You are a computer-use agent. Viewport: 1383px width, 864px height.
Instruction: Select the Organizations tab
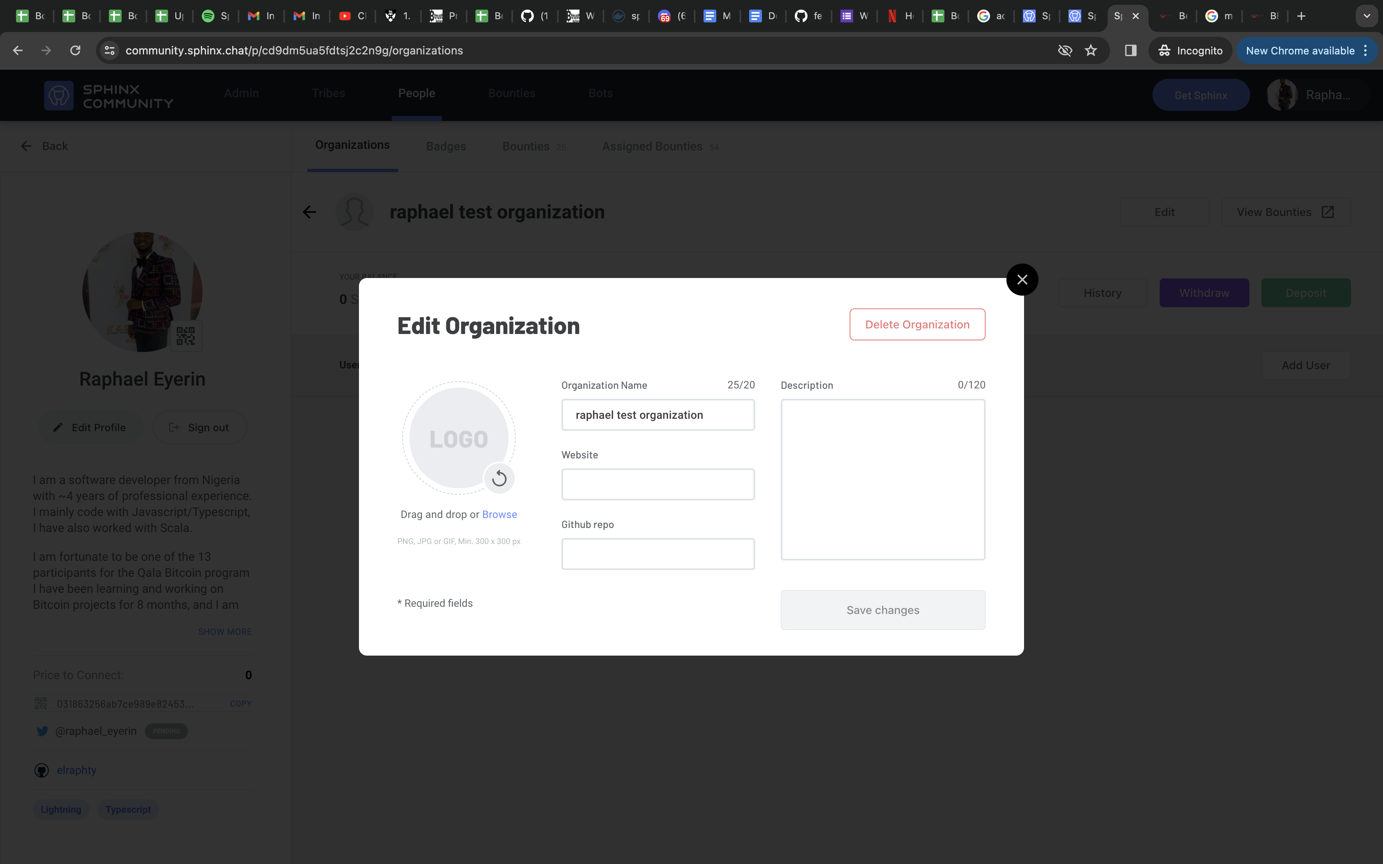pos(353,145)
